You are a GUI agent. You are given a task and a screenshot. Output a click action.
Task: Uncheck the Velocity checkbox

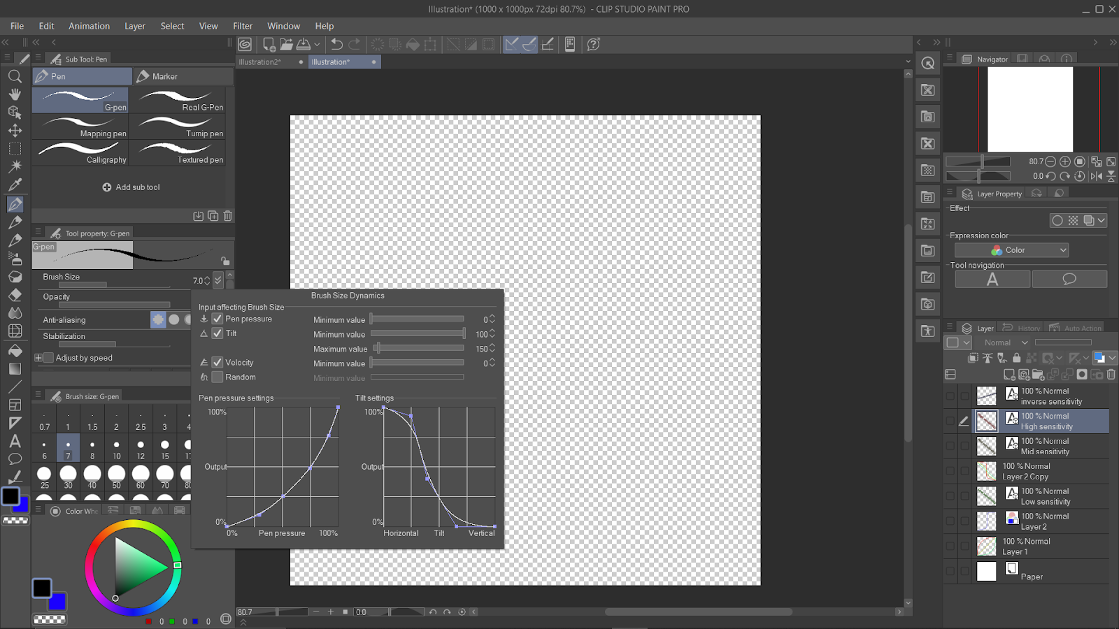pyautogui.click(x=218, y=362)
